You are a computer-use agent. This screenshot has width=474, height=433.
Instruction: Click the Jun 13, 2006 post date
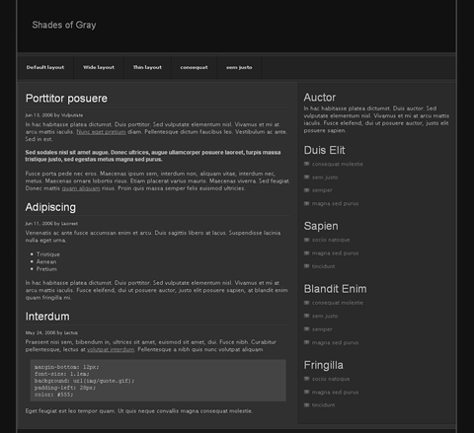[39, 115]
